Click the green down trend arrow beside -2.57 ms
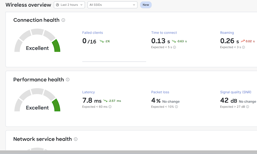This screenshot has width=257, height=154. tap(105, 101)
